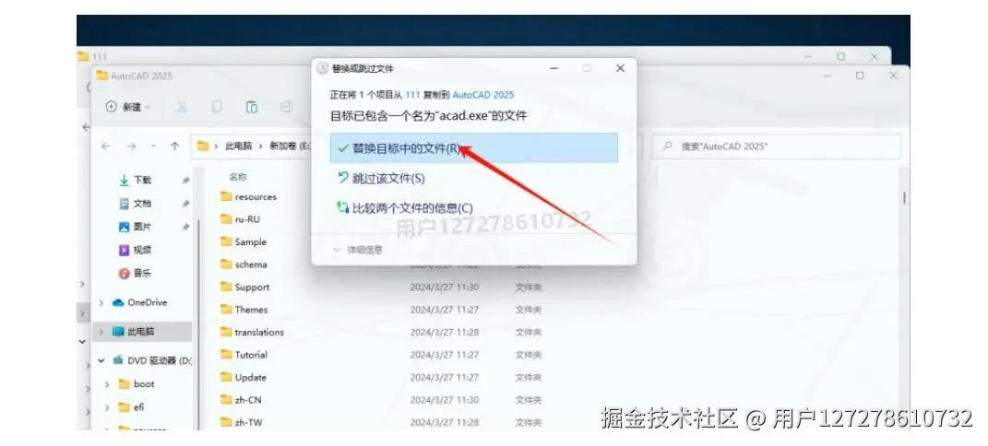988x446 pixels.
Task: Go forward with the right arrow
Action: [131, 146]
